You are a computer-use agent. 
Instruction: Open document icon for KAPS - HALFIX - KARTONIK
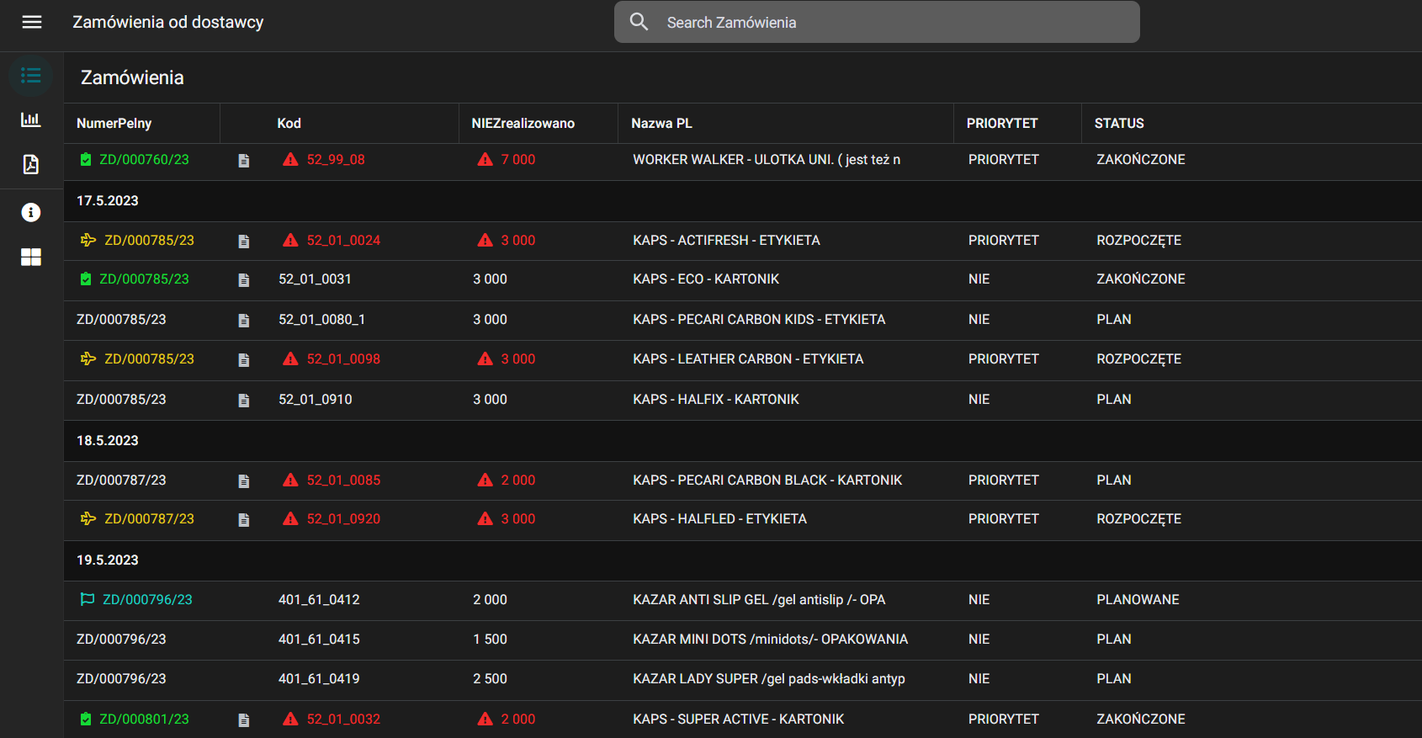pyautogui.click(x=244, y=401)
